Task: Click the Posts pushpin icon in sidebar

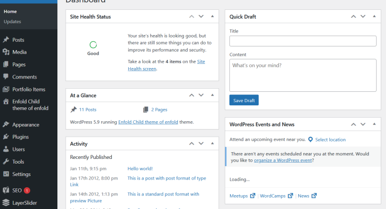Action: pos(6,40)
